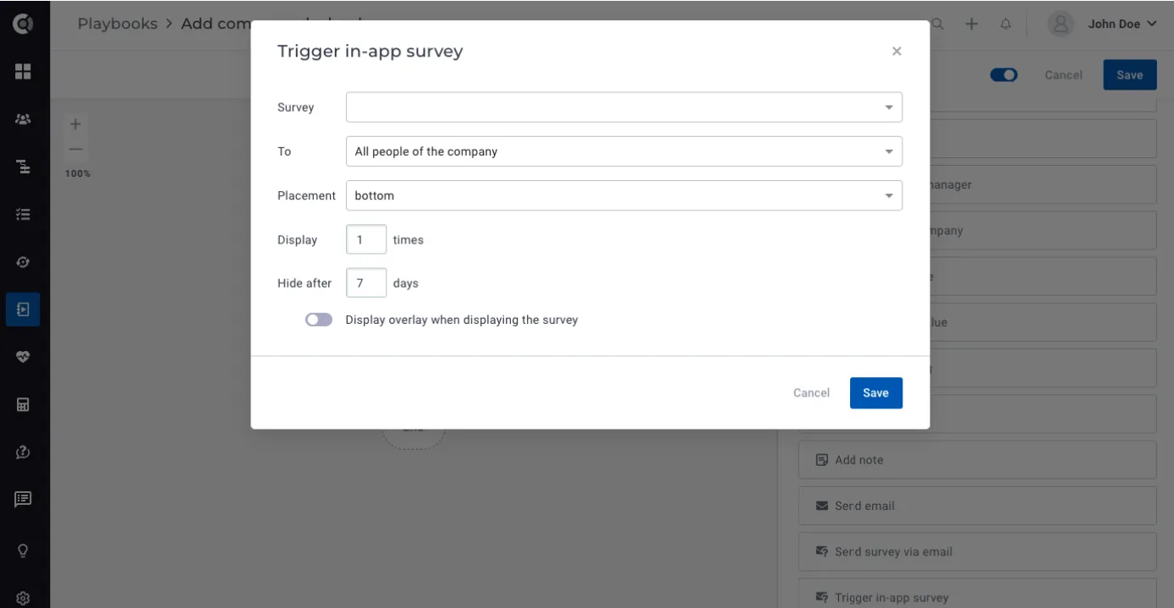This screenshot has height=608, width=1174.
Task: Open the Survey dropdown
Action: coord(624,107)
